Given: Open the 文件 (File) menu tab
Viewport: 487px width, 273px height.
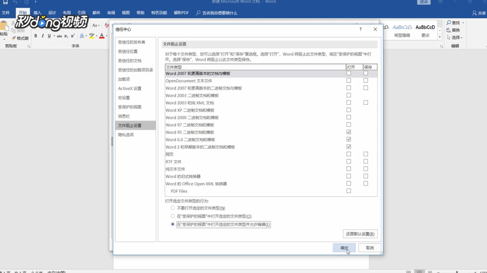Looking at the screenshot, I should pyautogui.click(x=6, y=13).
